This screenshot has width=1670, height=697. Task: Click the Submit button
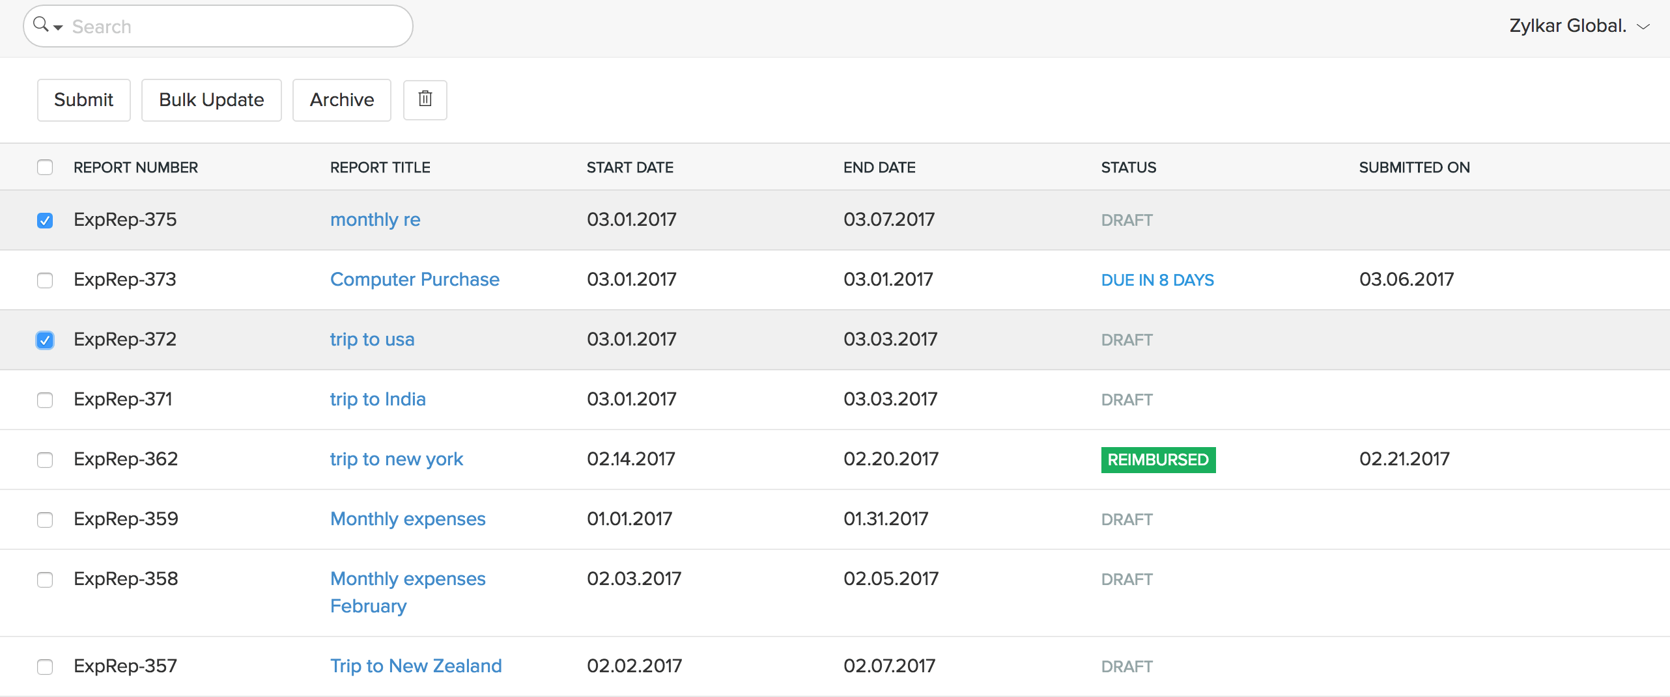83,100
